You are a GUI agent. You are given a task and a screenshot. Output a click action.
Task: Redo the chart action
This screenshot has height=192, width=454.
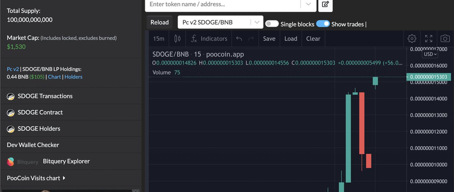(251, 39)
